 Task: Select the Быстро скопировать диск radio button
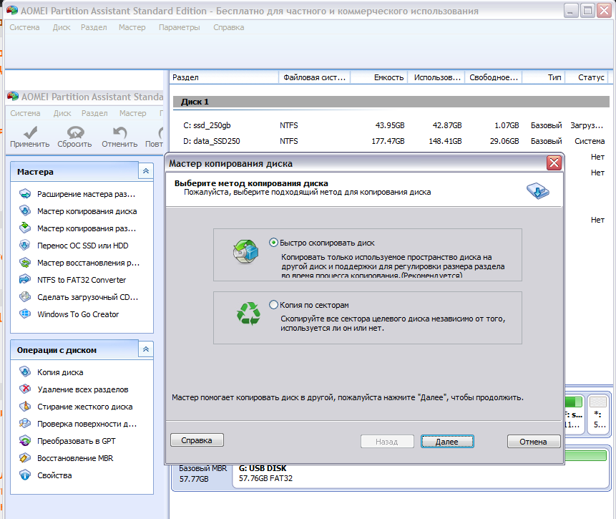(x=273, y=243)
